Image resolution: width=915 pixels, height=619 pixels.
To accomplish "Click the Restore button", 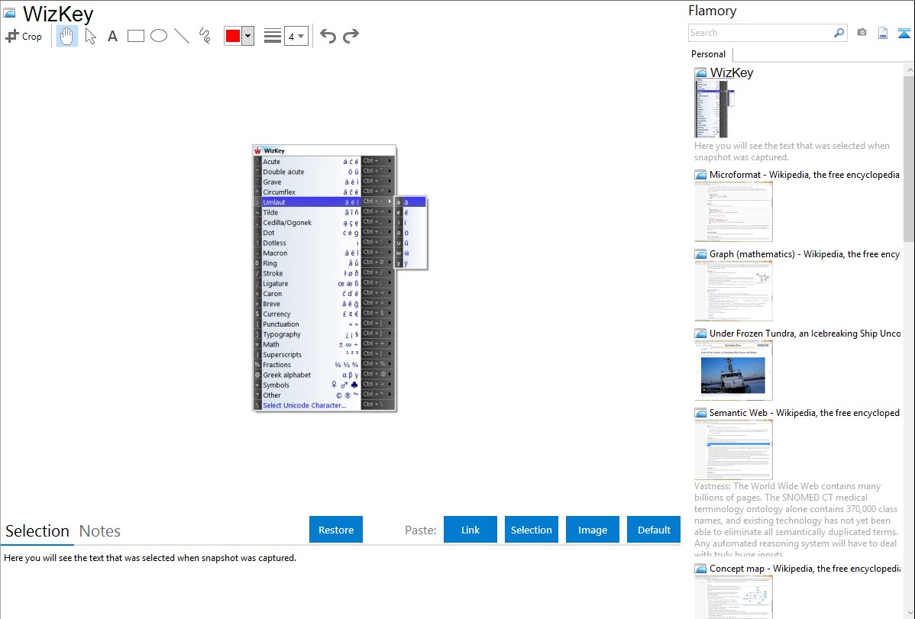I will (336, 530).
